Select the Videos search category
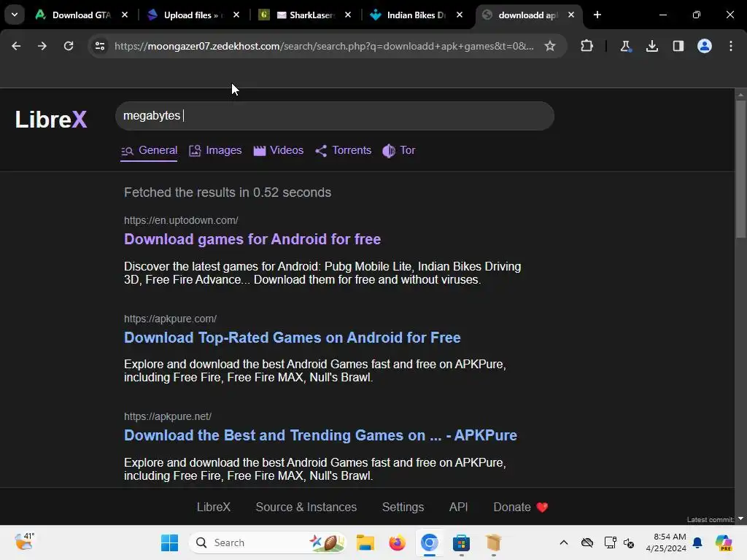This screenshot has width=747, height=560. pyautogui.click(x=278, y=150)
